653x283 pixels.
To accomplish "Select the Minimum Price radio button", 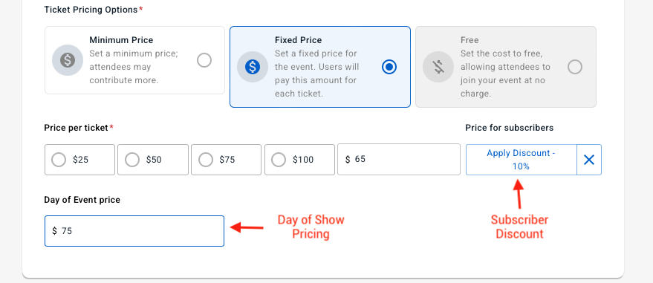I will point(204,60).
